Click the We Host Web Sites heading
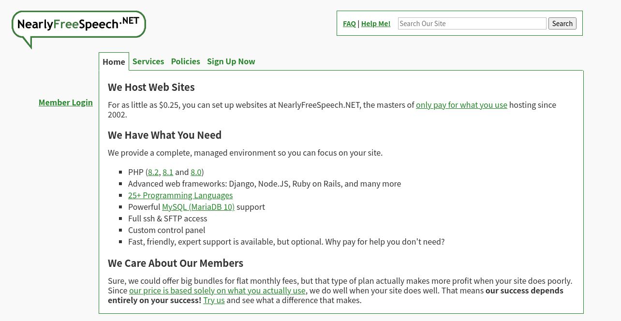 click(151, 88)
